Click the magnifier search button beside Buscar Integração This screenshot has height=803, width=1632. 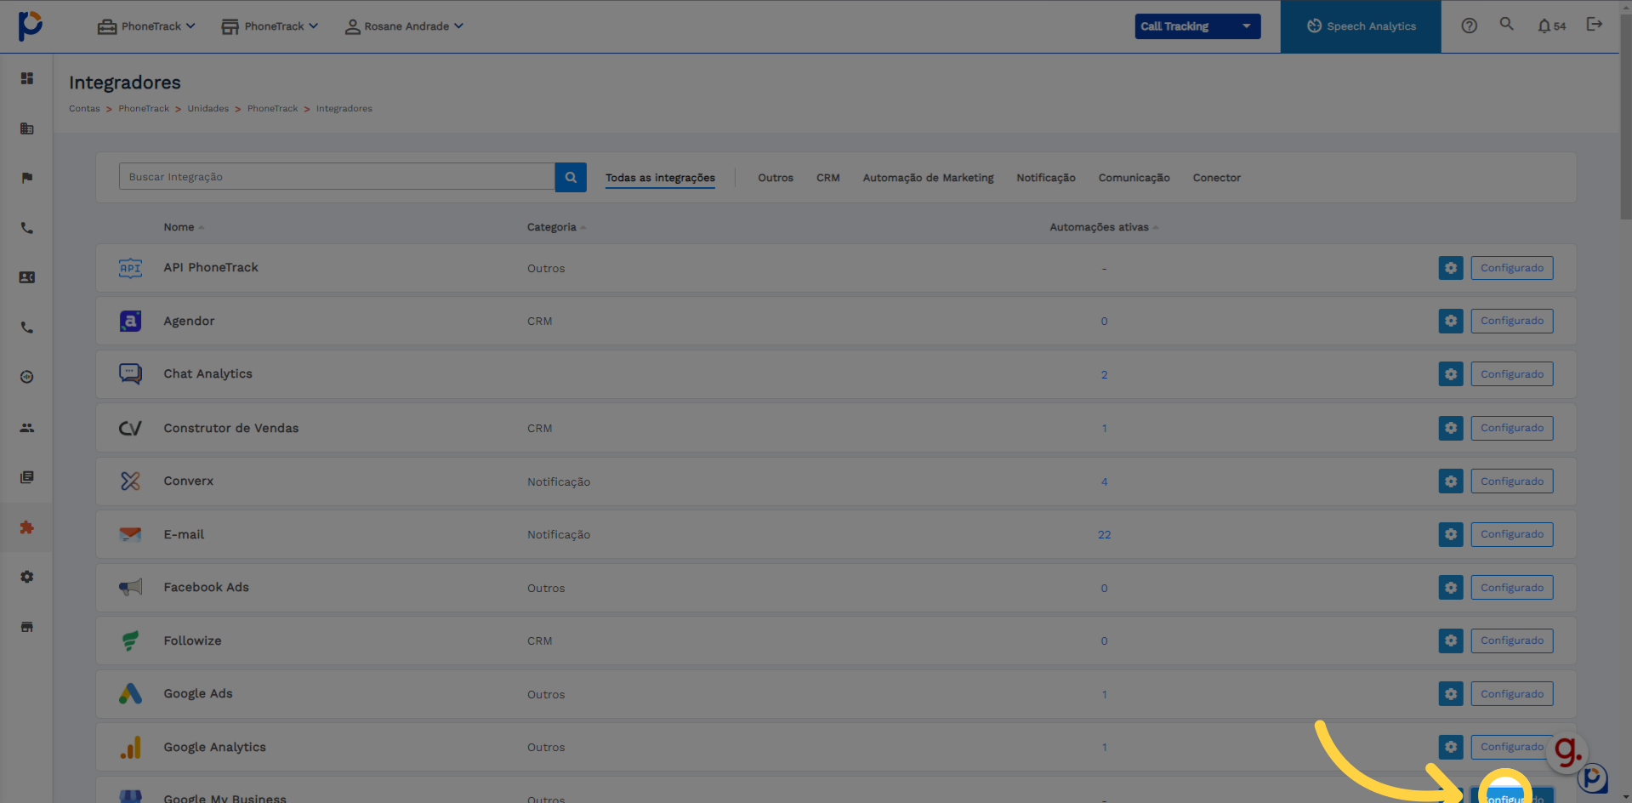(x=571, y=178)
